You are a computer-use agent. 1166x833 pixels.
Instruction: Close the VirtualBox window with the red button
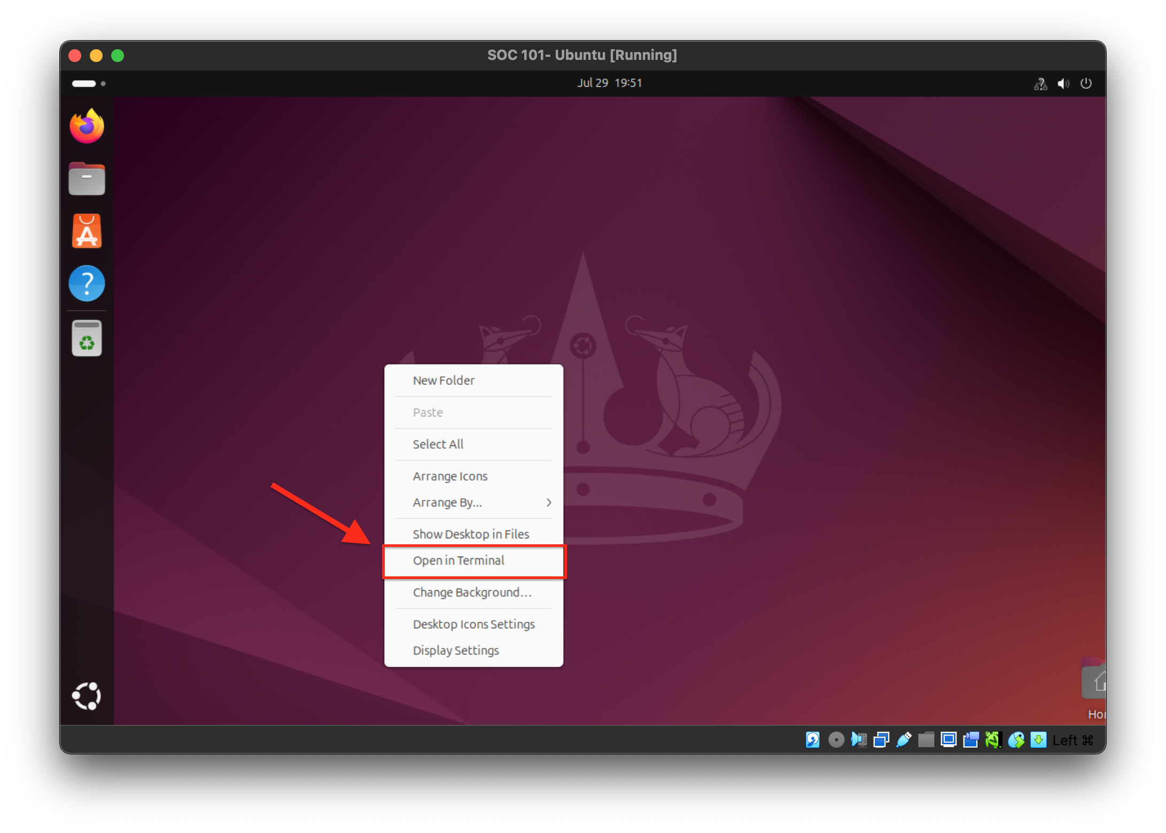point(75,56)
